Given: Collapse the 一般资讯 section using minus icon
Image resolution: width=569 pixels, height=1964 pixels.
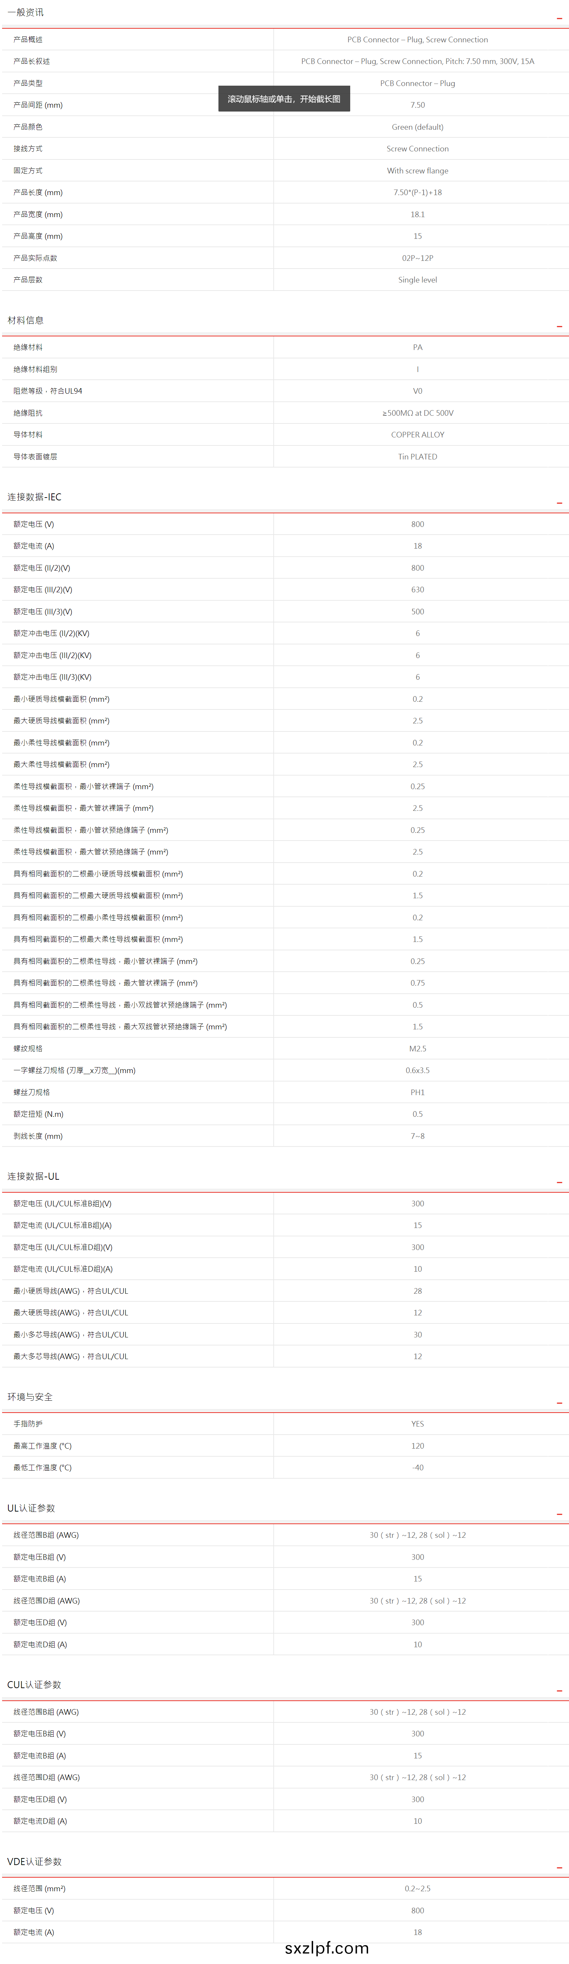Looking at the screenshot, I should pos(559,17).
